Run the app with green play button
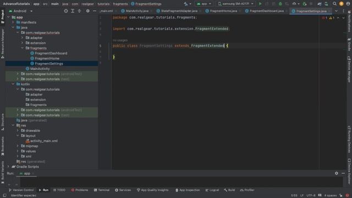 260,4
